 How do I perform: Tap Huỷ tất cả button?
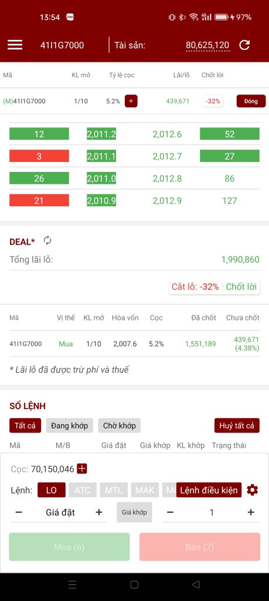237,426
